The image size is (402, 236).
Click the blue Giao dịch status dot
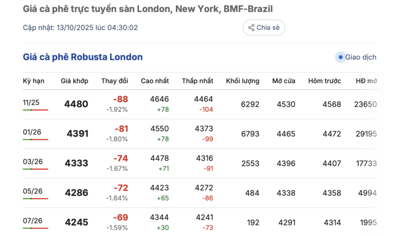tap(341, 57)
